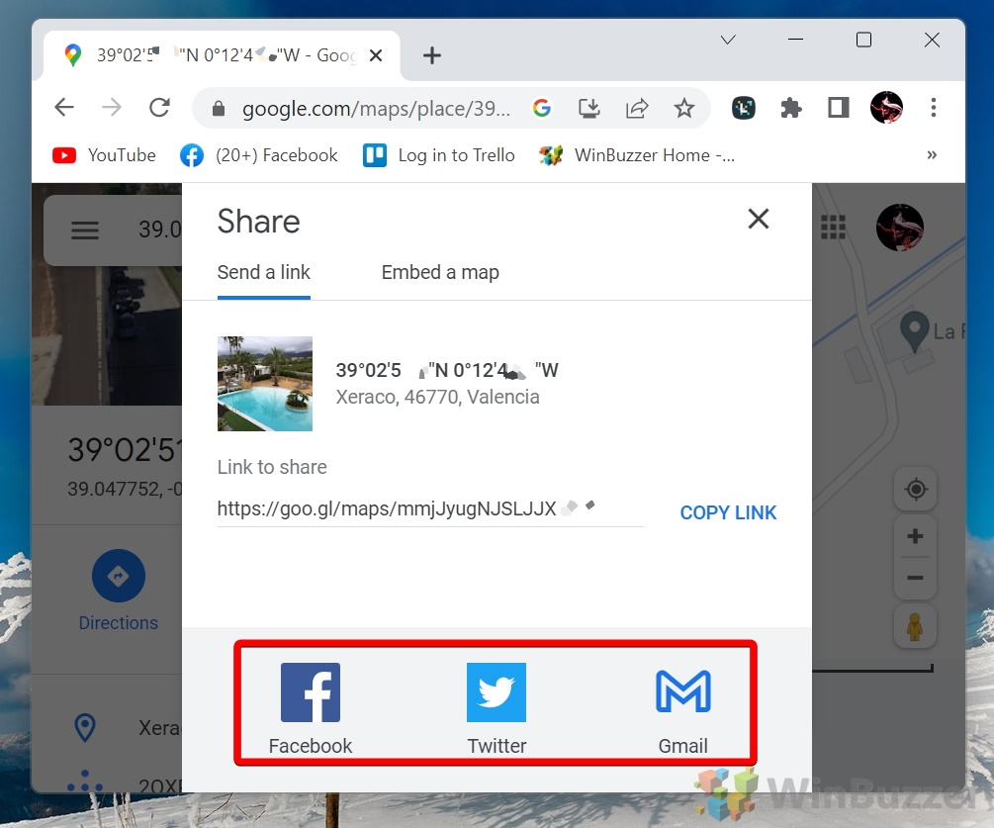Switch to the Embed a map tab
Screen dimensions: 994x828
pyautogui.click(x=440, y=273)
